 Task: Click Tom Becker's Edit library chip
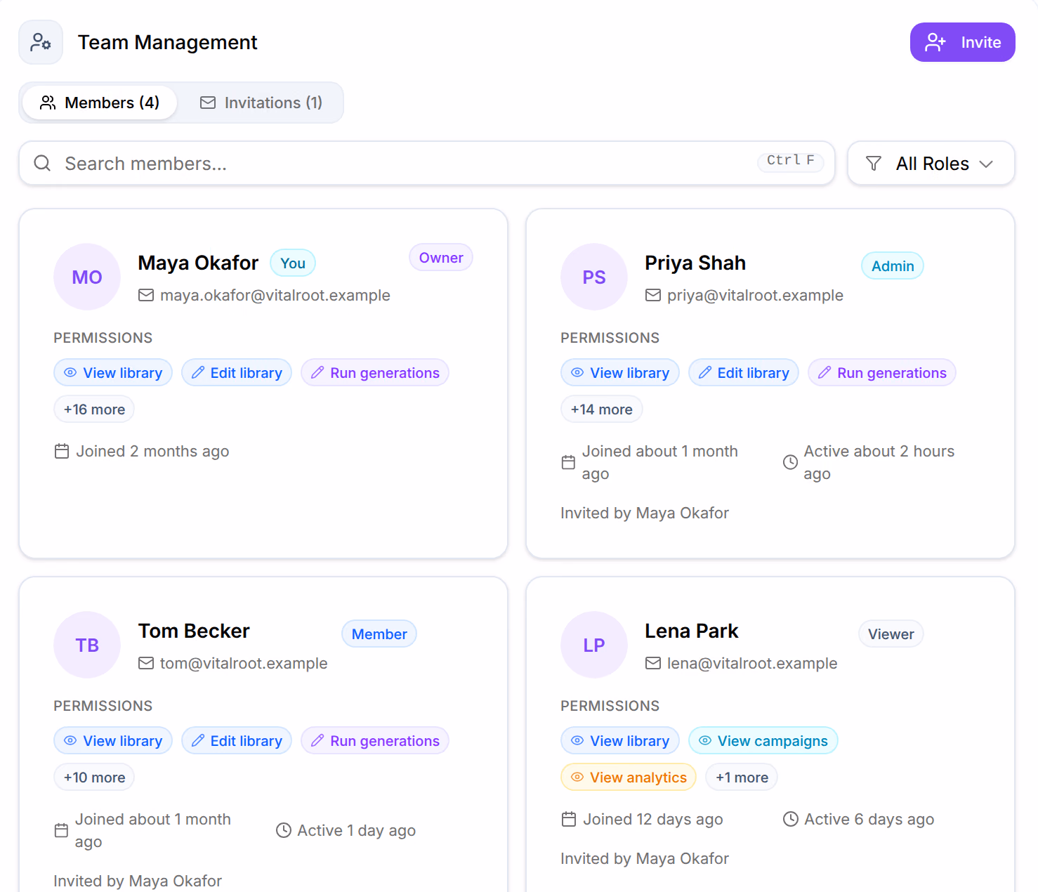tap(237, 741)
